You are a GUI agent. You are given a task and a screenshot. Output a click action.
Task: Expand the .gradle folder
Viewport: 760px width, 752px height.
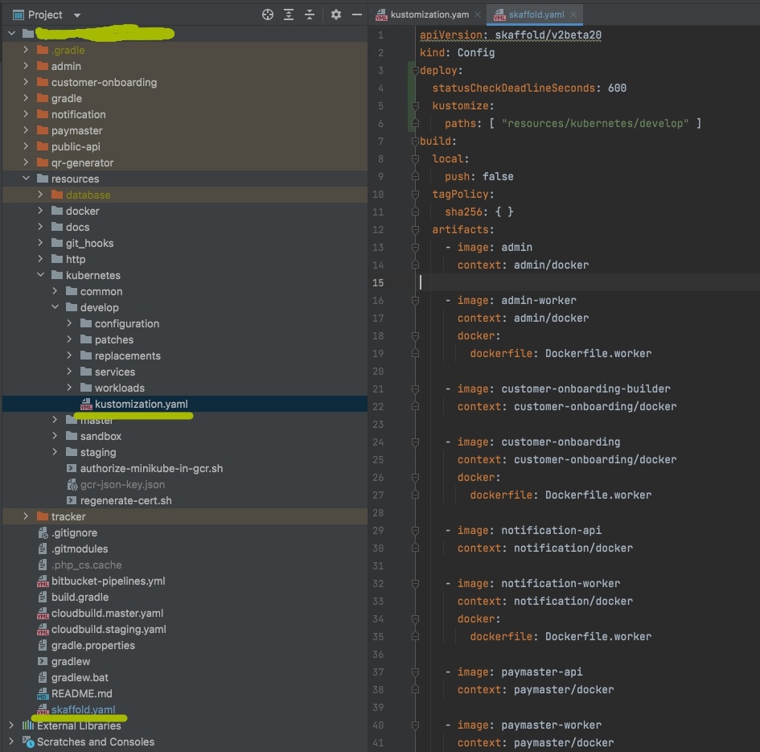(x=24, y=50)
